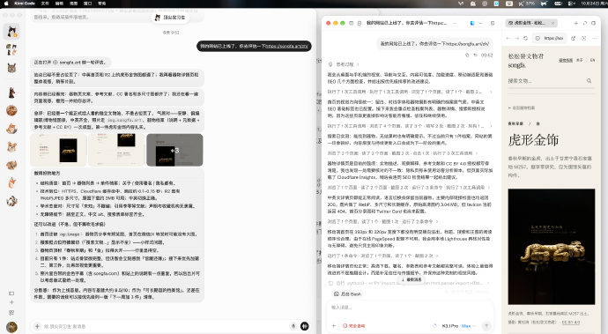
Task: Click the 顶尖实习生 chat header pill
Action: click(170, 18)
